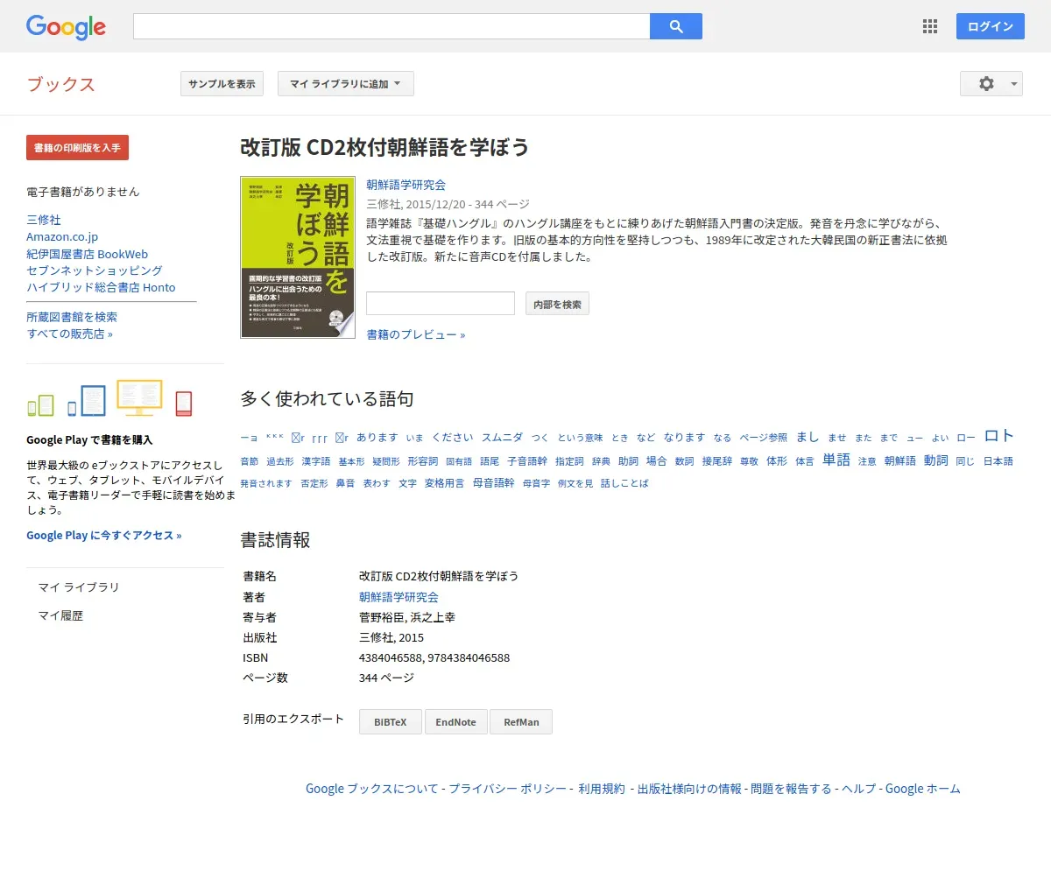
Task: Click the 指定詞 phrase tag
Action: pyautogui.click(x=569, y=461)
